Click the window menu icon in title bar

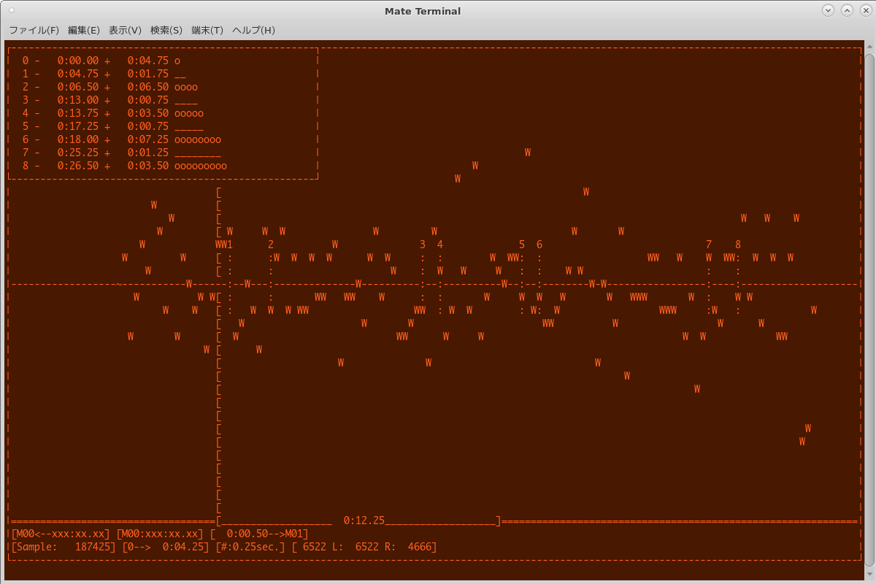click(x=12, y=10)
